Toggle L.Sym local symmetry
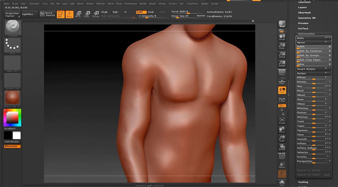Viewport: 338px width, 187px height. tap(282, 99)
